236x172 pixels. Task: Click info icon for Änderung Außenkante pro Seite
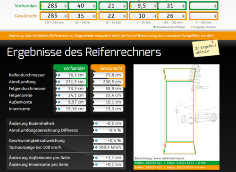[x=96, y=158]
